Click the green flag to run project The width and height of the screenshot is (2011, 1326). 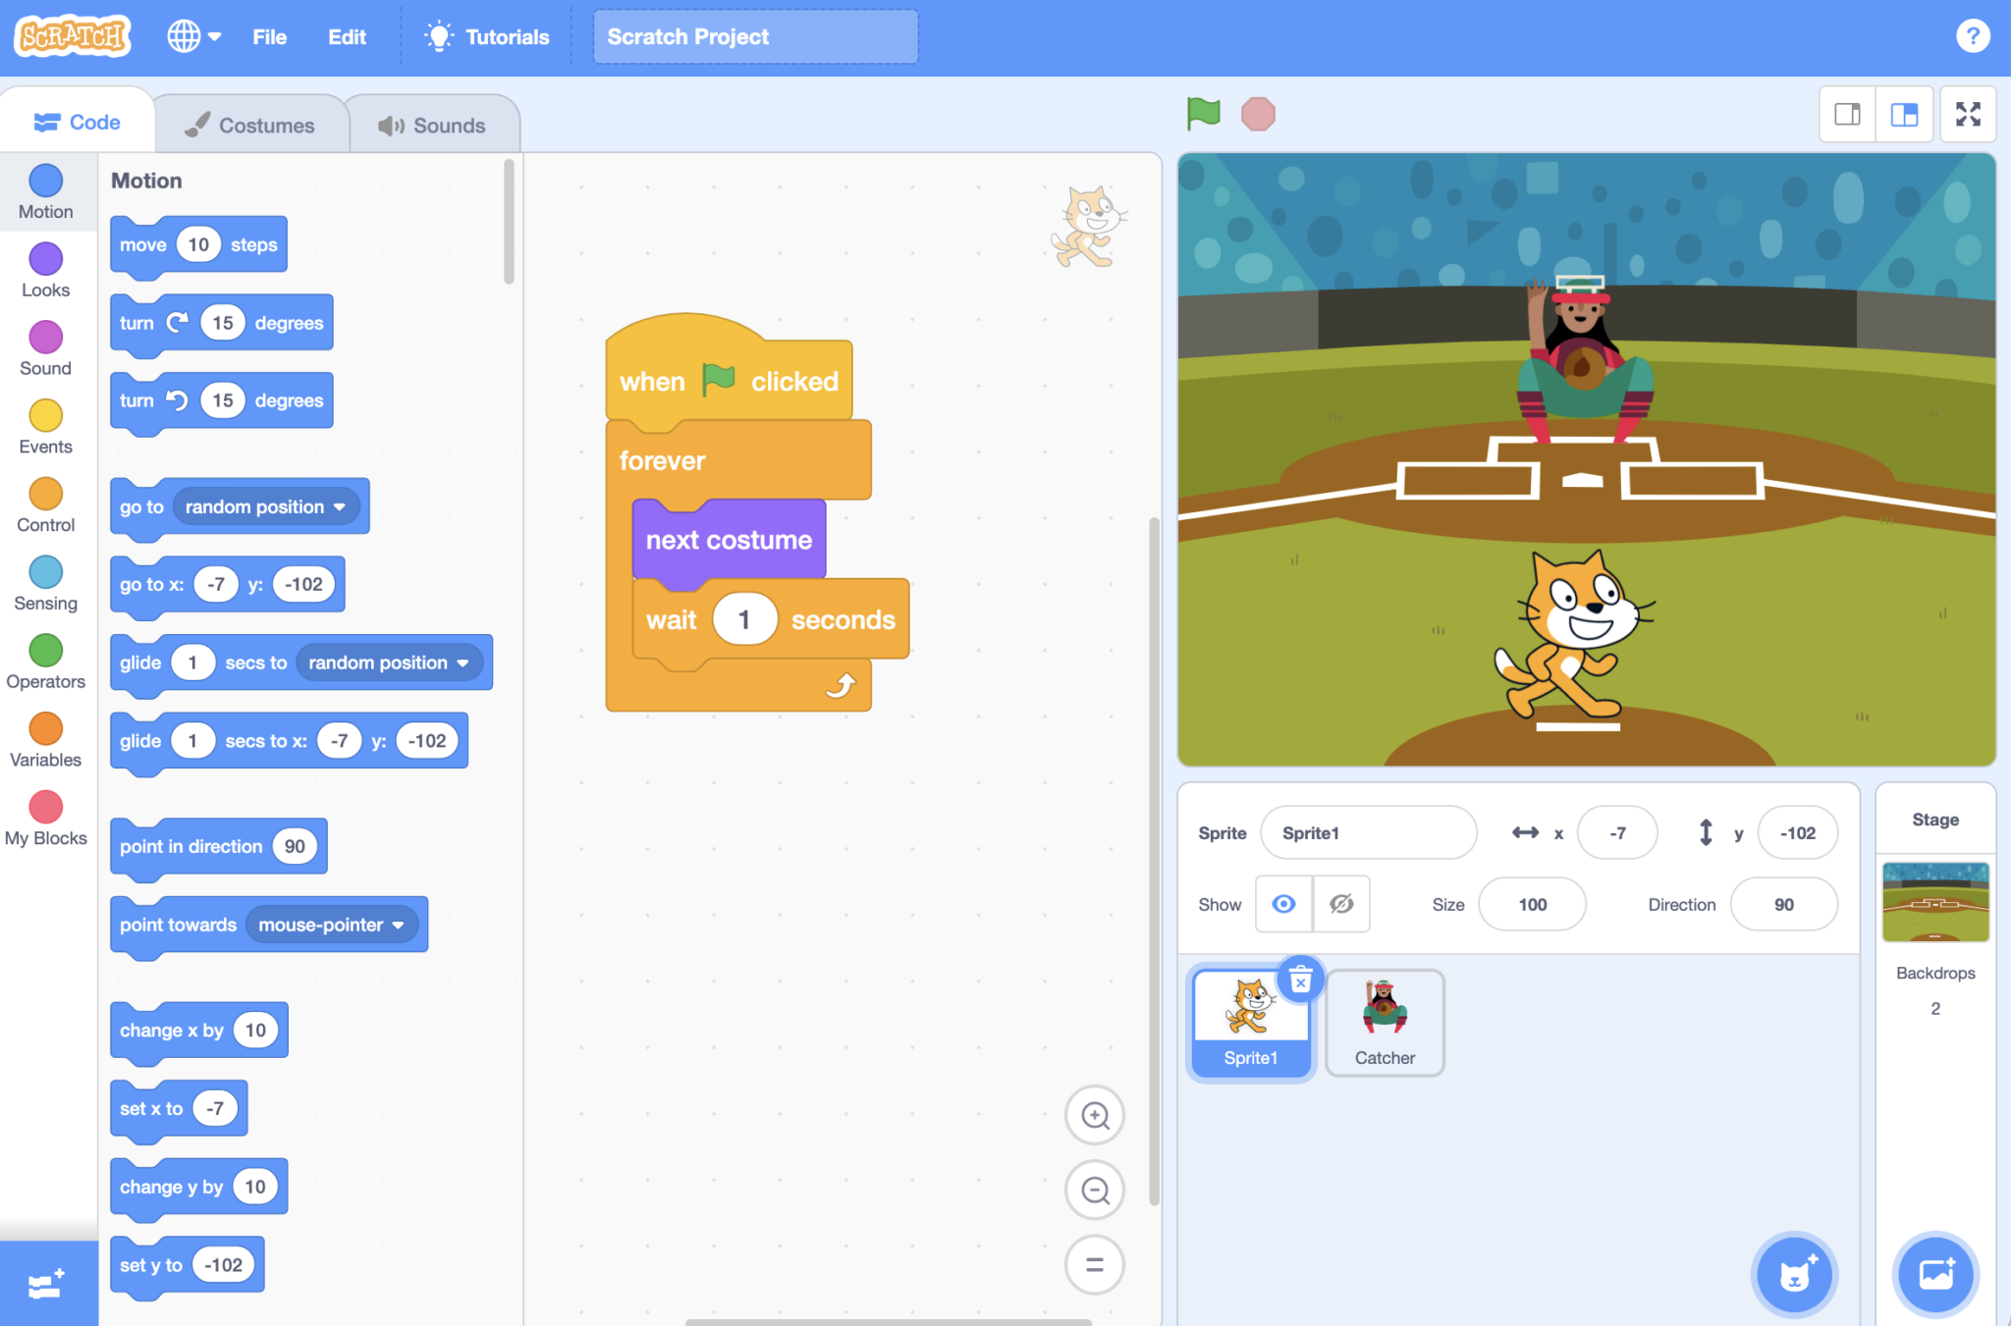[1202, 113]
